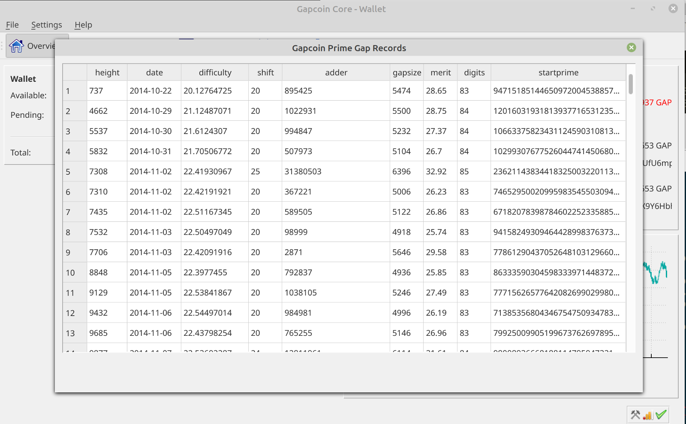Select the table corner select-all button
Screen dimensions: 686x424
(x=75, y=72)
